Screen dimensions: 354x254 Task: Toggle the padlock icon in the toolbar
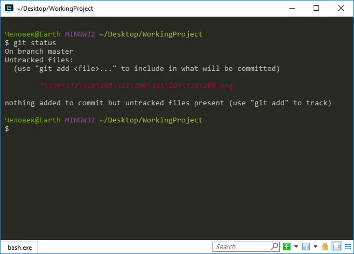(x=324, y=246)
